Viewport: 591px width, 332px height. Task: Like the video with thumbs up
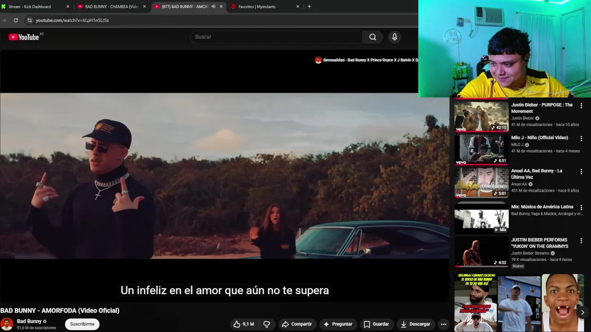[x=243, y=324]
